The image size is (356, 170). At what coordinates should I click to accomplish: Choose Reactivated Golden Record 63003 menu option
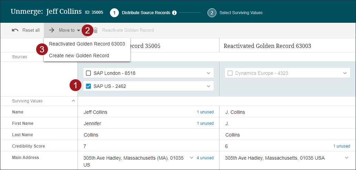[x=87, y=44]
